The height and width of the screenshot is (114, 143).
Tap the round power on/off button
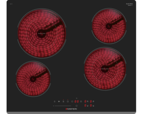pos(77,106)
